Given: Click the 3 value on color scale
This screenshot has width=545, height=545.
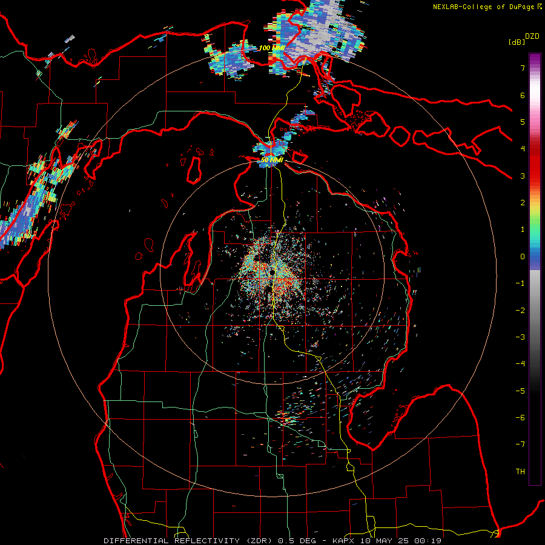Looking at the screenshot, I should (523, 176).
